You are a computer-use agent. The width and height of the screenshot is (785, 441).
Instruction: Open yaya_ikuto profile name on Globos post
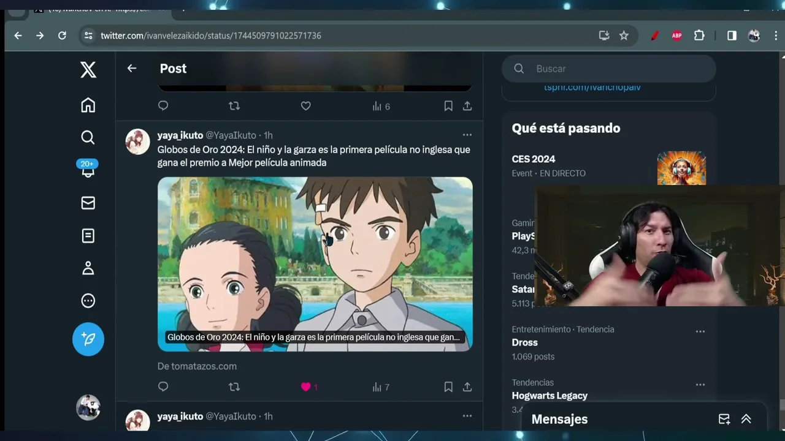[180, 135]
